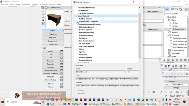The width and height of the screenshot is (189, 106).
Task: Open Preview Picture window icon
Action: pyautogui.click(x=61, y=80)
